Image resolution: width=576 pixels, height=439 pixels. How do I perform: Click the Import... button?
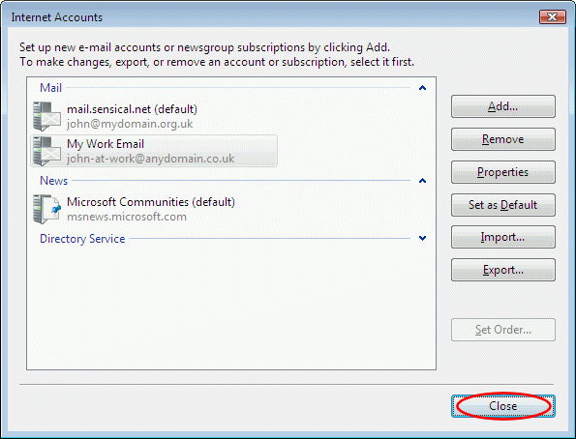coord(502,238)
